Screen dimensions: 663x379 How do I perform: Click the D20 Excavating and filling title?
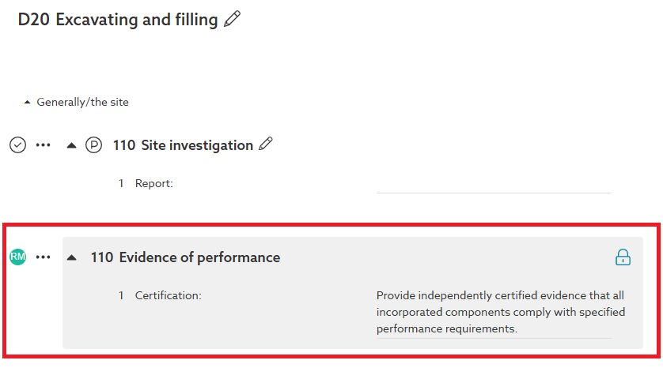point(118,20)
